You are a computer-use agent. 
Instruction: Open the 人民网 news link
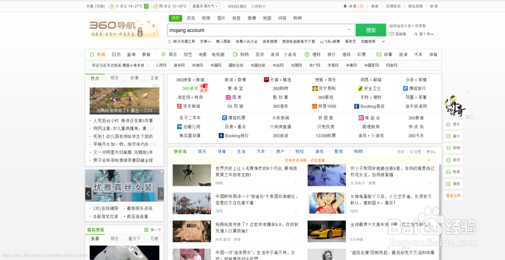(161, 65)
